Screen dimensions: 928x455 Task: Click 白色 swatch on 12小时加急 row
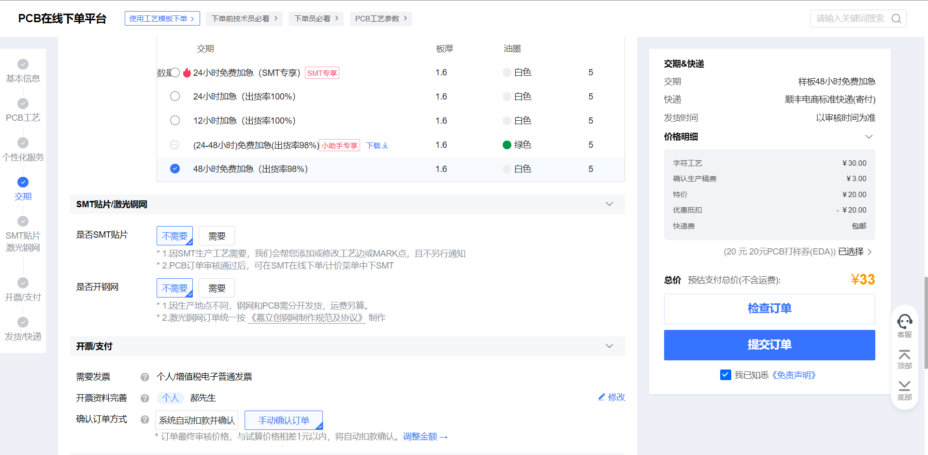(507, 121)
